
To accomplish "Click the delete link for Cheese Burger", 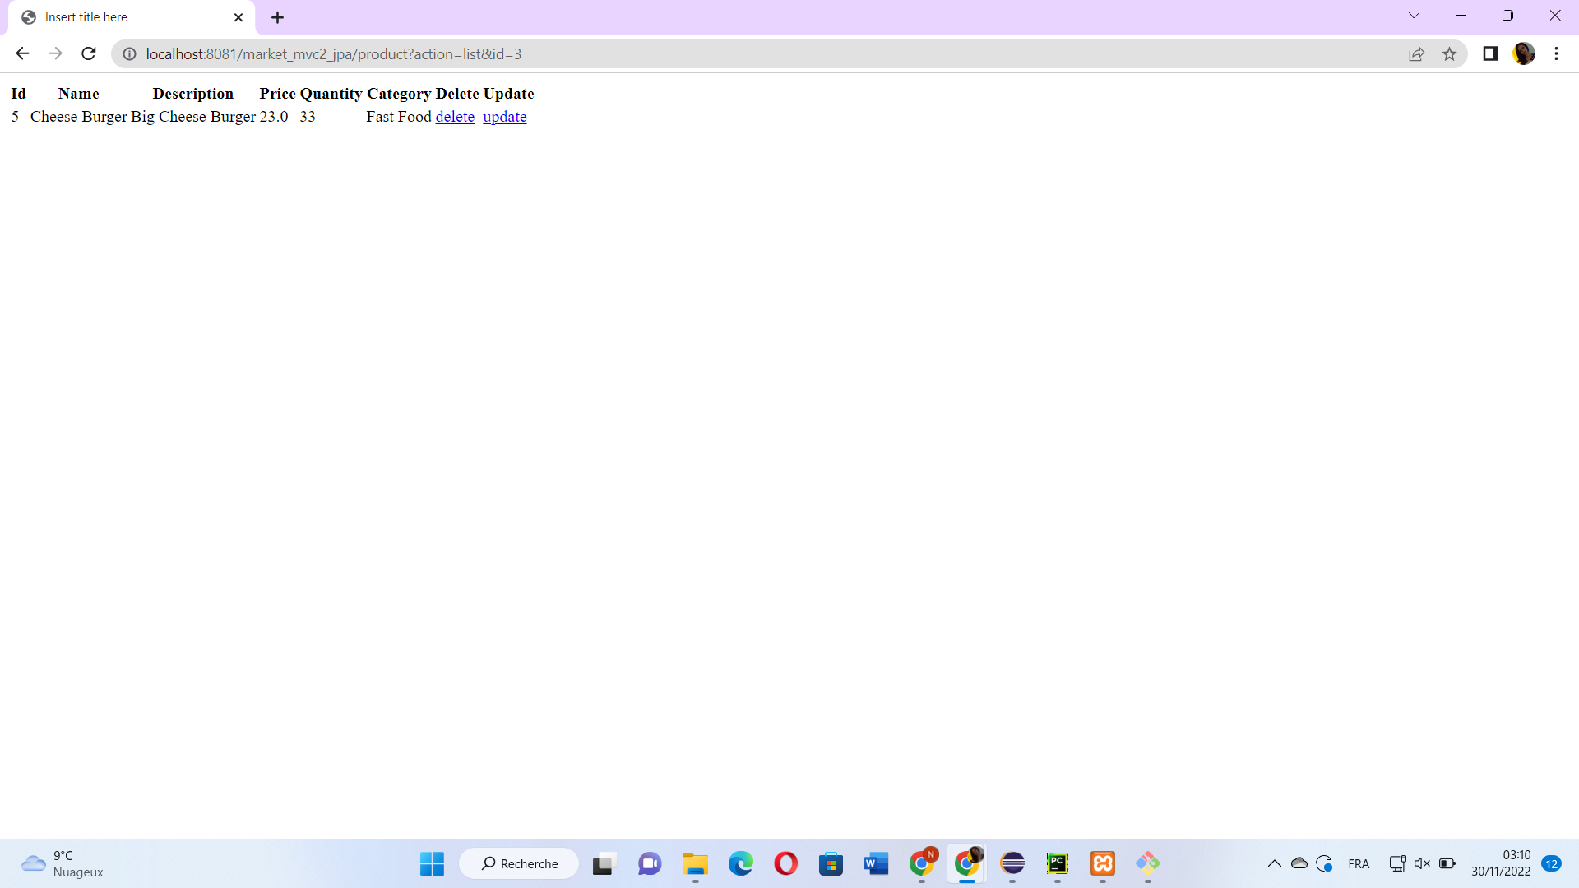I will 455,117.
